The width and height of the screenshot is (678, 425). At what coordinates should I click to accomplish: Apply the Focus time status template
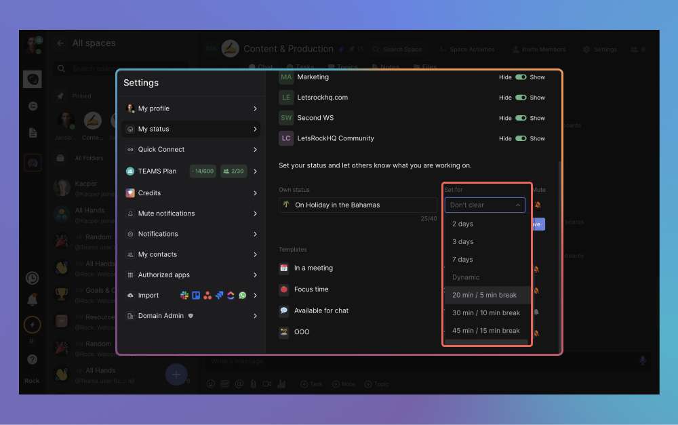point(311,289)
